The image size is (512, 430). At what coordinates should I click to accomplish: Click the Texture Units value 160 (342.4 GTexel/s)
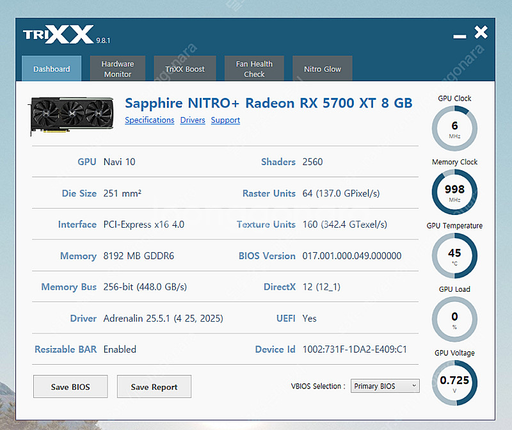[344, 225]
